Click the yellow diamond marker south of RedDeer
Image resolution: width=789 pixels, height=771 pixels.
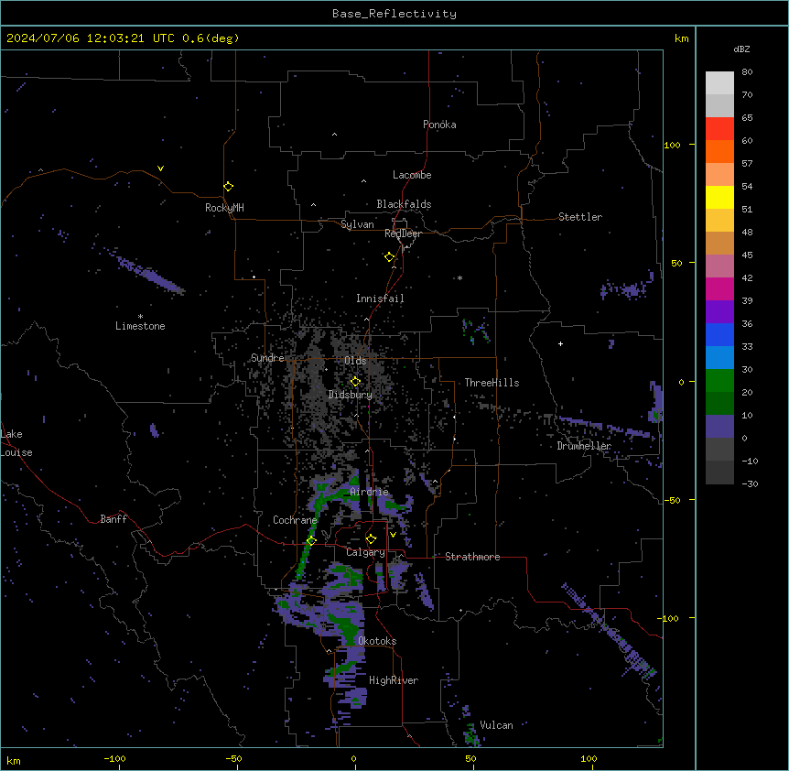click(389, 257)
